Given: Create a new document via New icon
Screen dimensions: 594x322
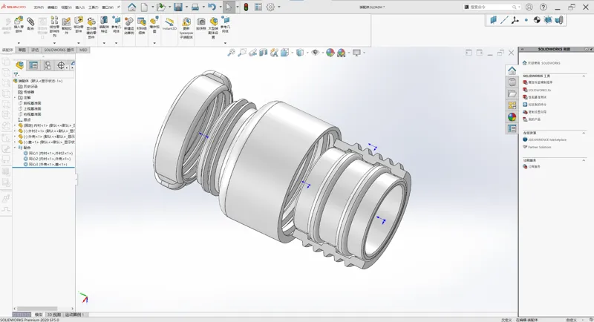Looking at the screenshot, I should click(144, 7).
